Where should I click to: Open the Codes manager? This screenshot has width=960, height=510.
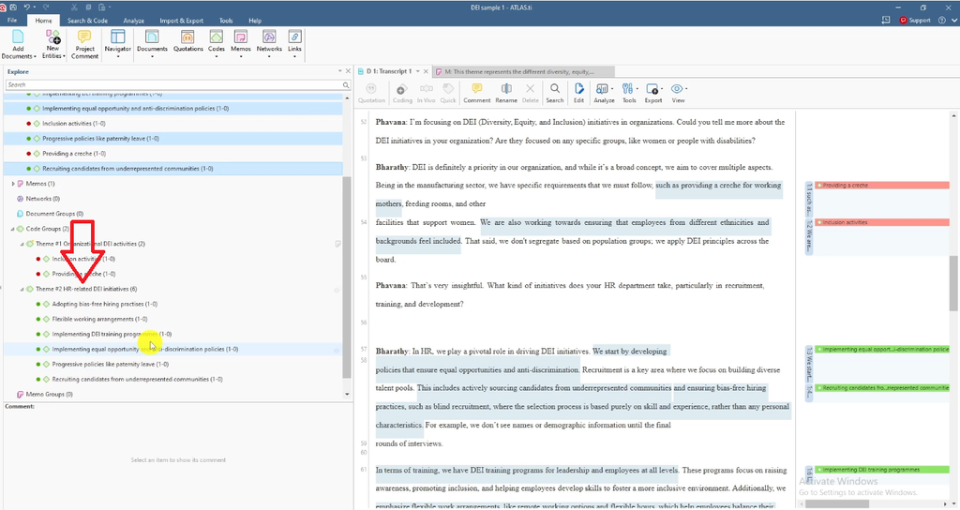[217, 44]
